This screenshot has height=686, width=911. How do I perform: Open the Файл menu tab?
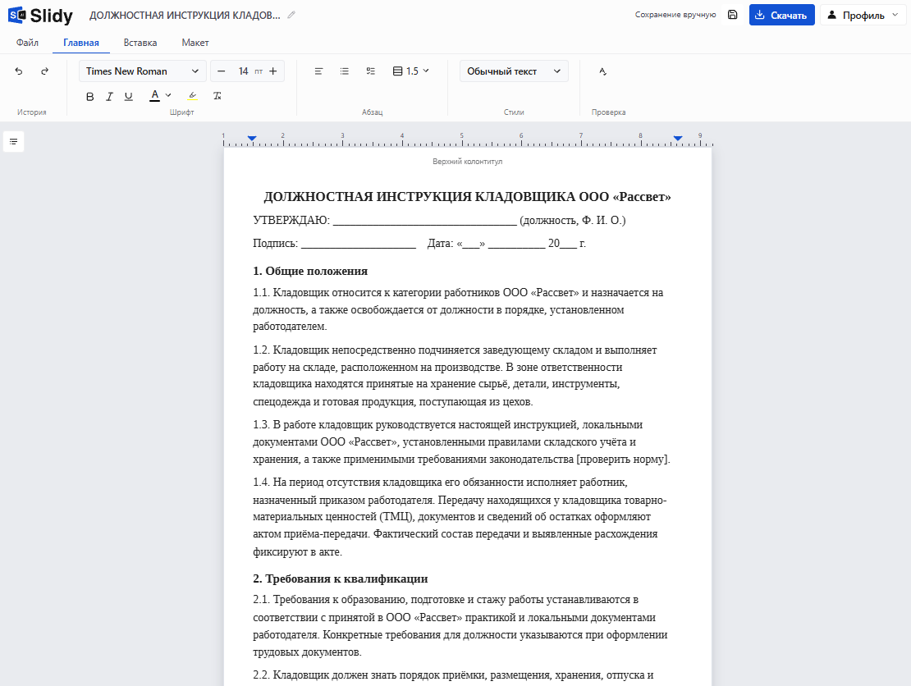coord(27,43)
